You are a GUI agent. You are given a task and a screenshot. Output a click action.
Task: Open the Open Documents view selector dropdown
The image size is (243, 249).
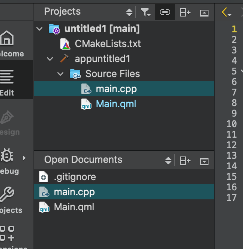point(168,161)
